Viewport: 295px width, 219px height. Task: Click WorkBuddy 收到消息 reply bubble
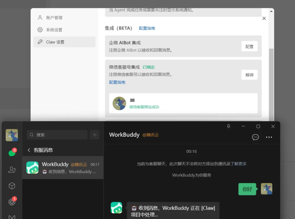click(173, 211)
